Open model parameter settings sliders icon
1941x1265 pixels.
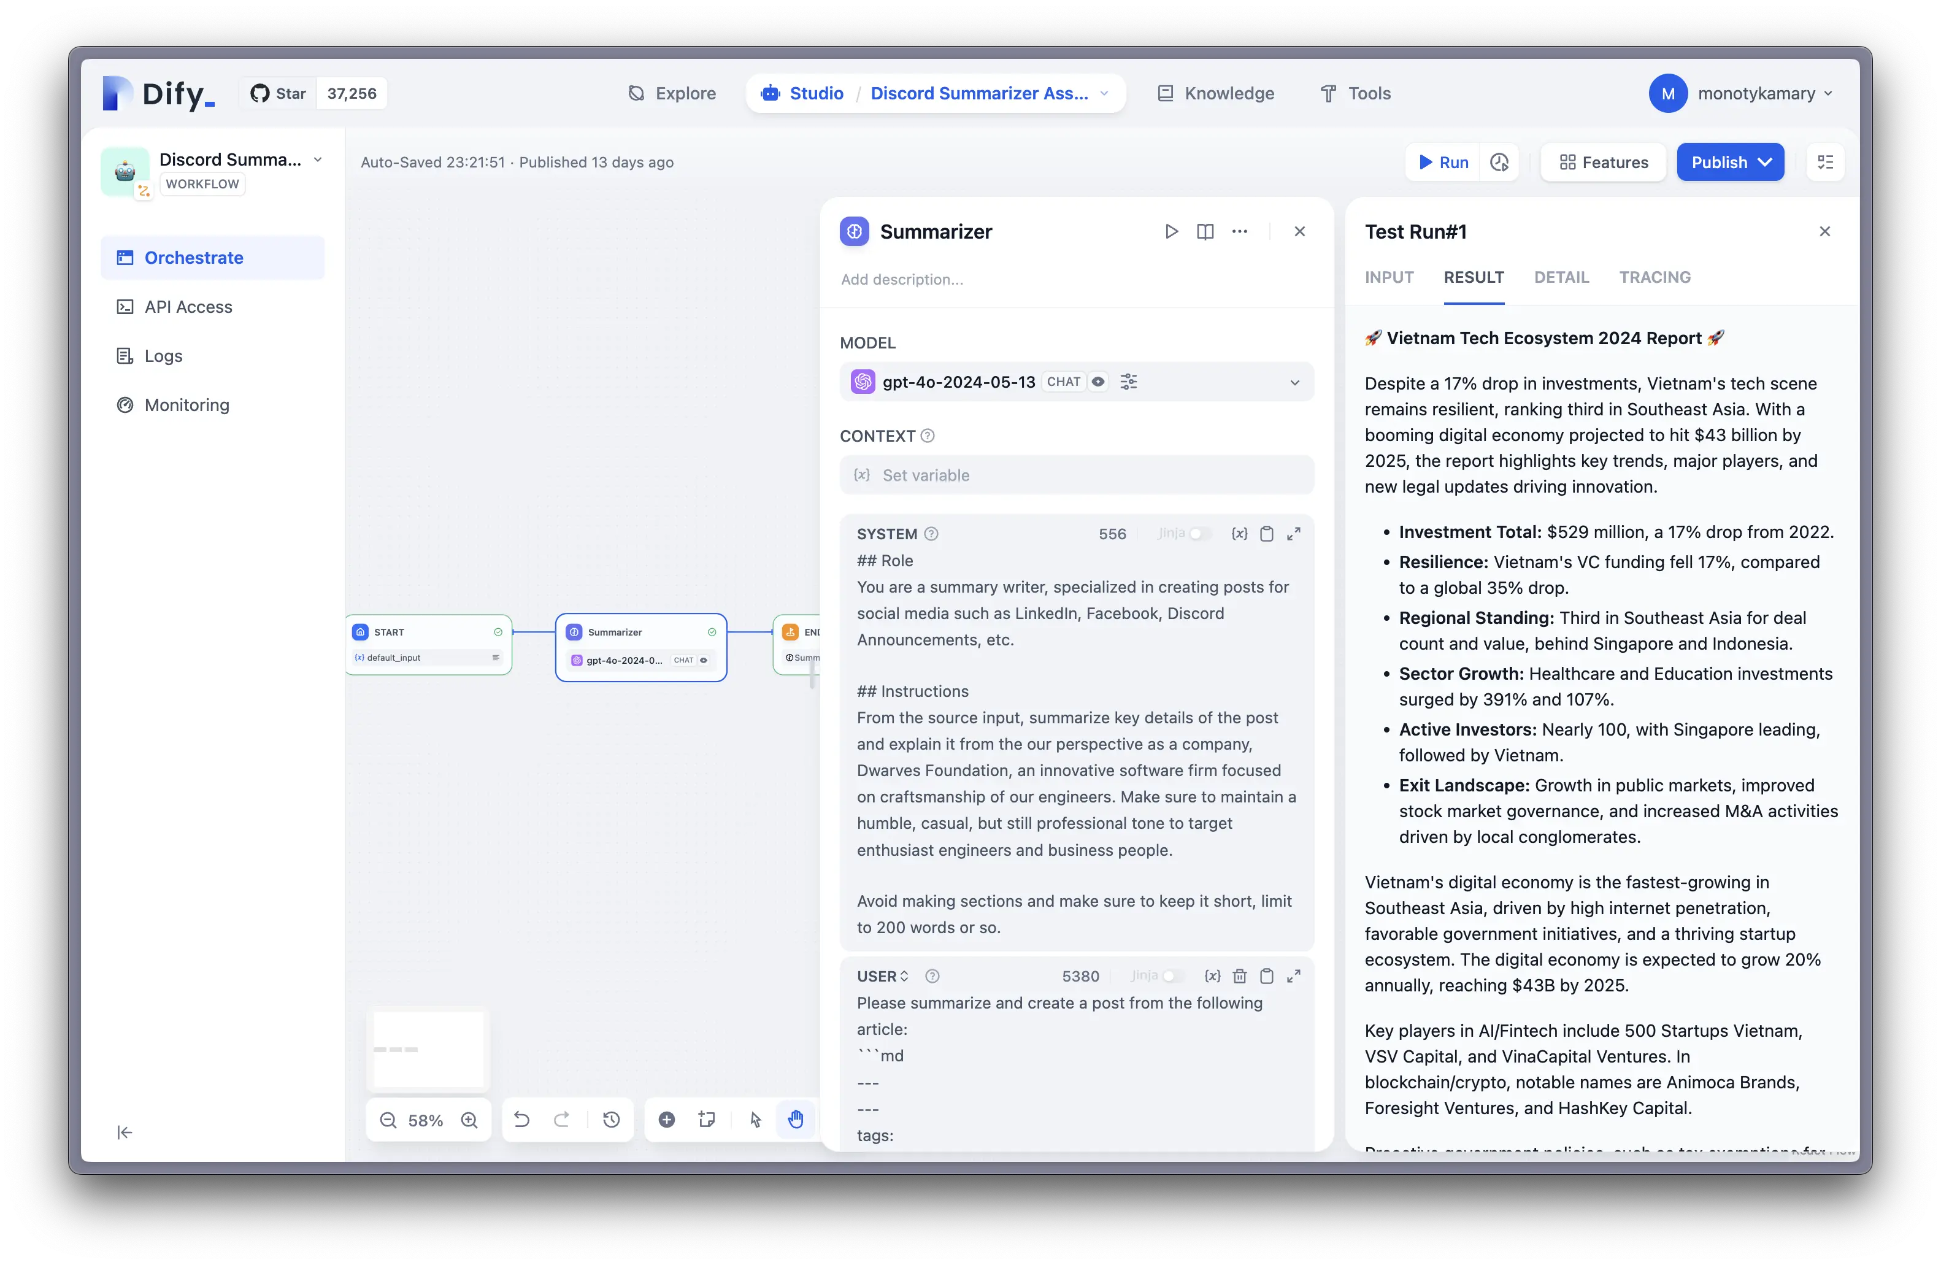tap(1129, 382)
